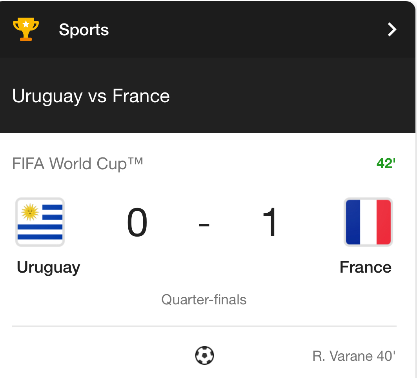The height and width of the screenshot is (378, 417).
Task: Click the France flag icon
Action: [368, 222]
